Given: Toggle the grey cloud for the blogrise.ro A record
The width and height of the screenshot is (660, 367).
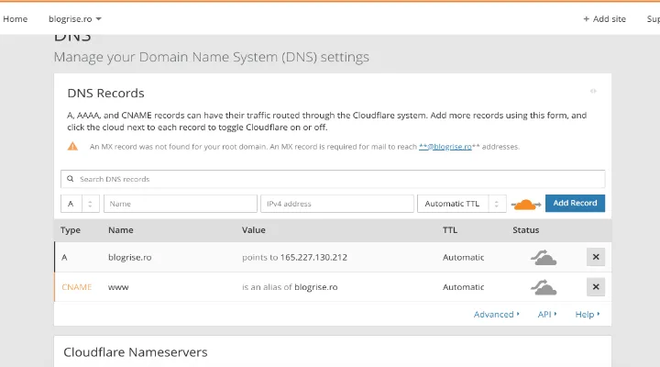Looking at the screenshot, I should pyautogui.click(x=544, y=258).
